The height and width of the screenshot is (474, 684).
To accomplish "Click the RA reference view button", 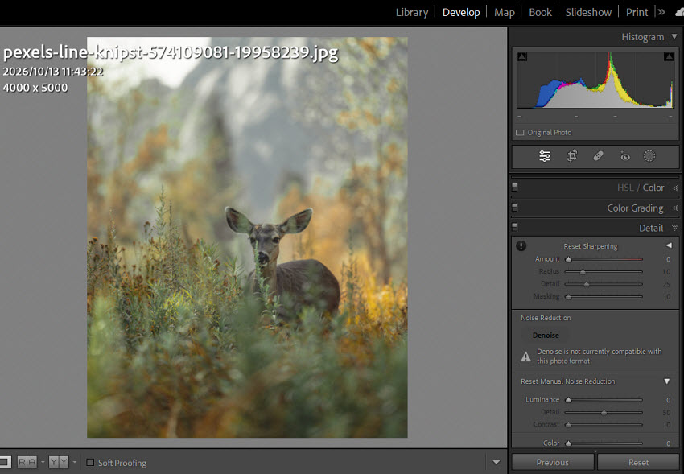I will [27, 462].
